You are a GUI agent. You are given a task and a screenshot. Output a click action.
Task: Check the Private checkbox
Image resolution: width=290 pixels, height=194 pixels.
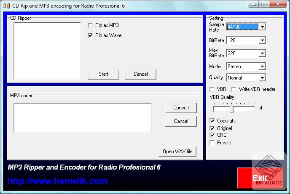point(212,143)
